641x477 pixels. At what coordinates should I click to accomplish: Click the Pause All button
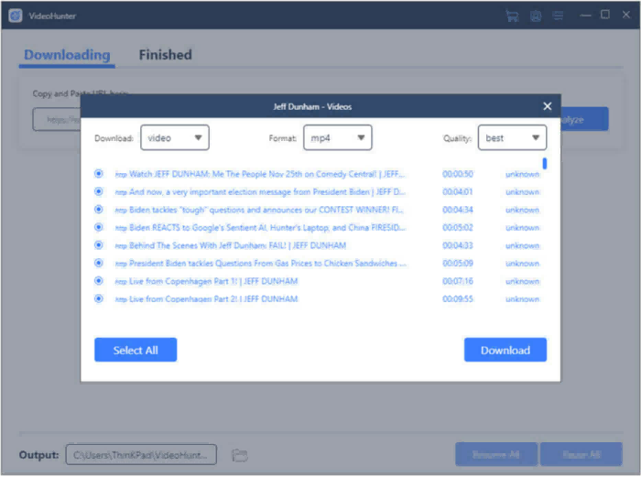[581, 454]
